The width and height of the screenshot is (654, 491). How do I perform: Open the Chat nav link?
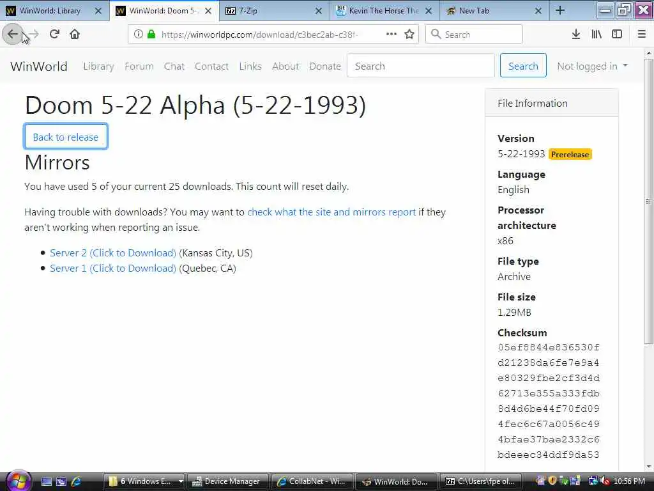coord(174,66)
